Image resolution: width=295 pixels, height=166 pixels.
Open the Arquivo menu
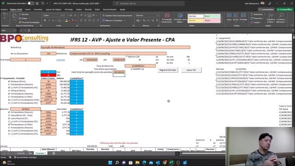[4, 9]
